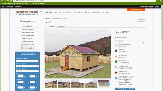Click the main bathhouse render image
The image size is (163, 91).
78,54
